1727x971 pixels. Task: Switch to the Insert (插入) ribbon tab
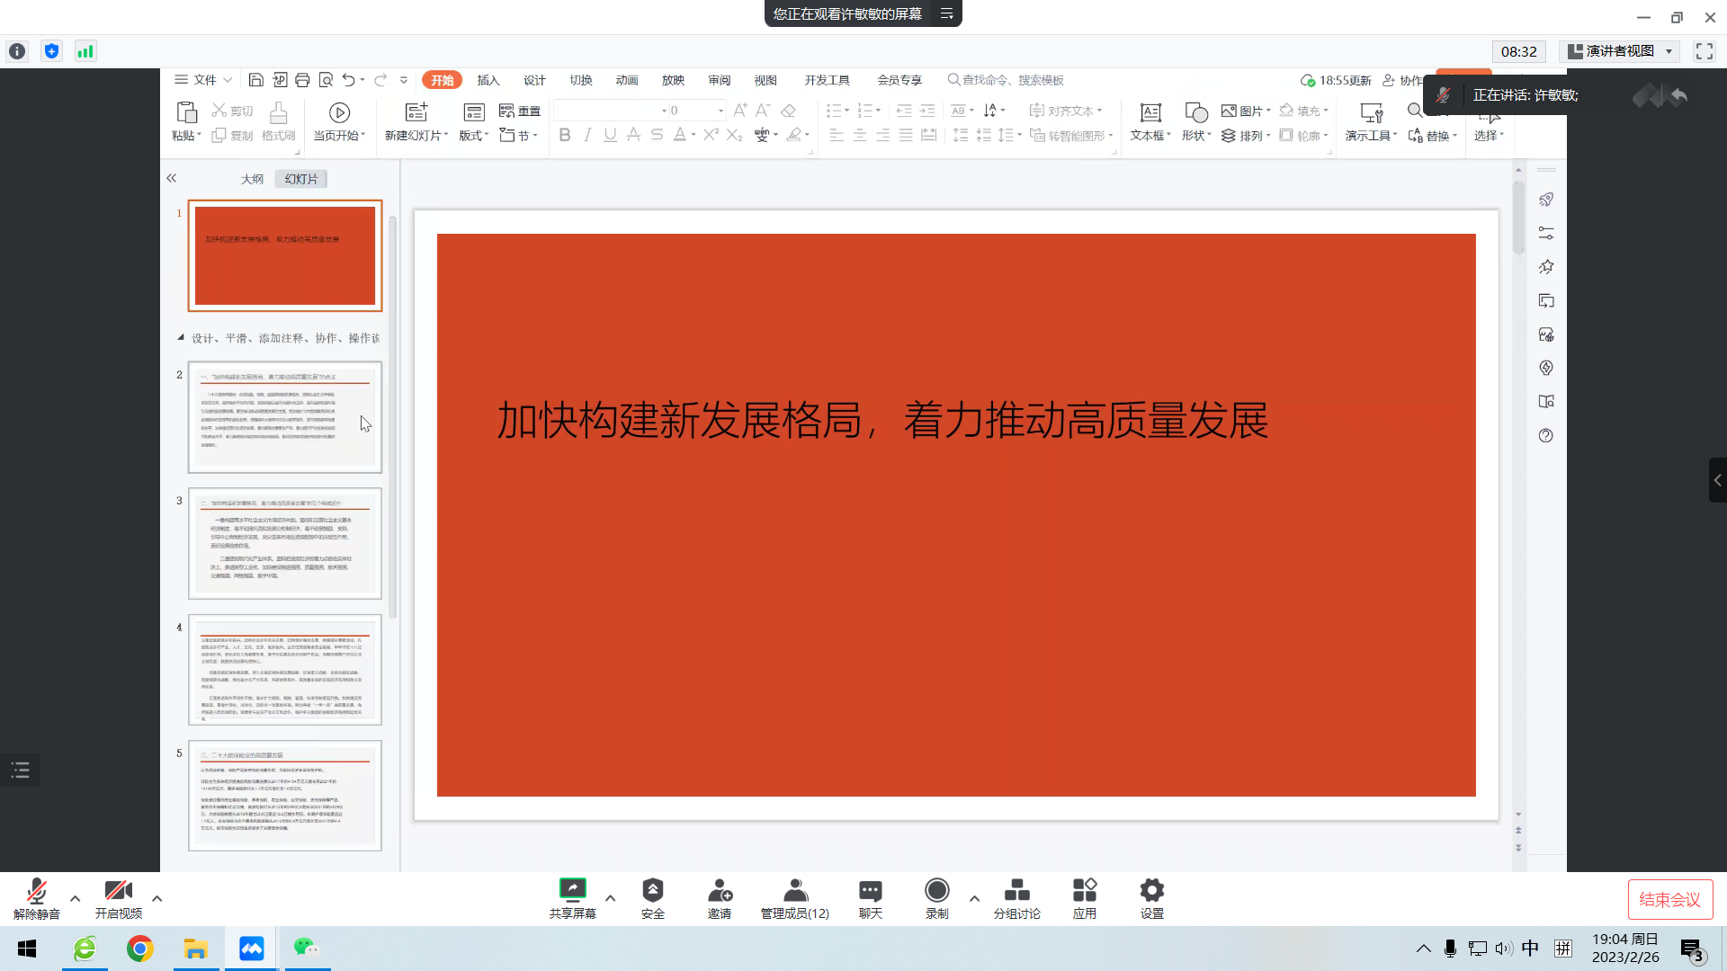[488, 80]
